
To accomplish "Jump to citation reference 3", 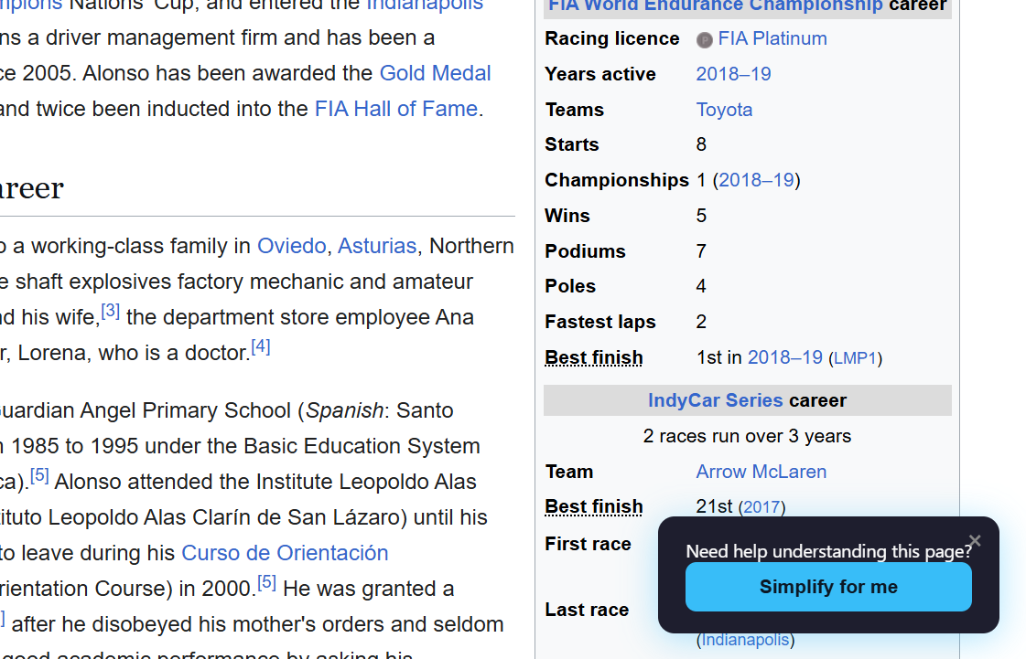I will (111, 311).
